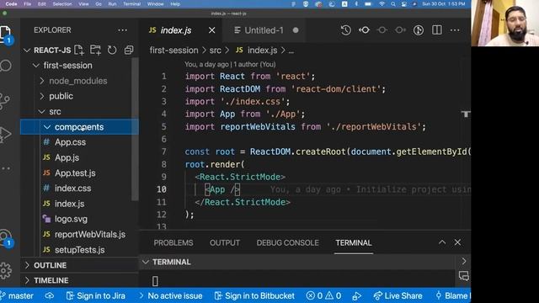Open the Selection menu in menu bar
This screenshot has height=303, width=539.
62,3
